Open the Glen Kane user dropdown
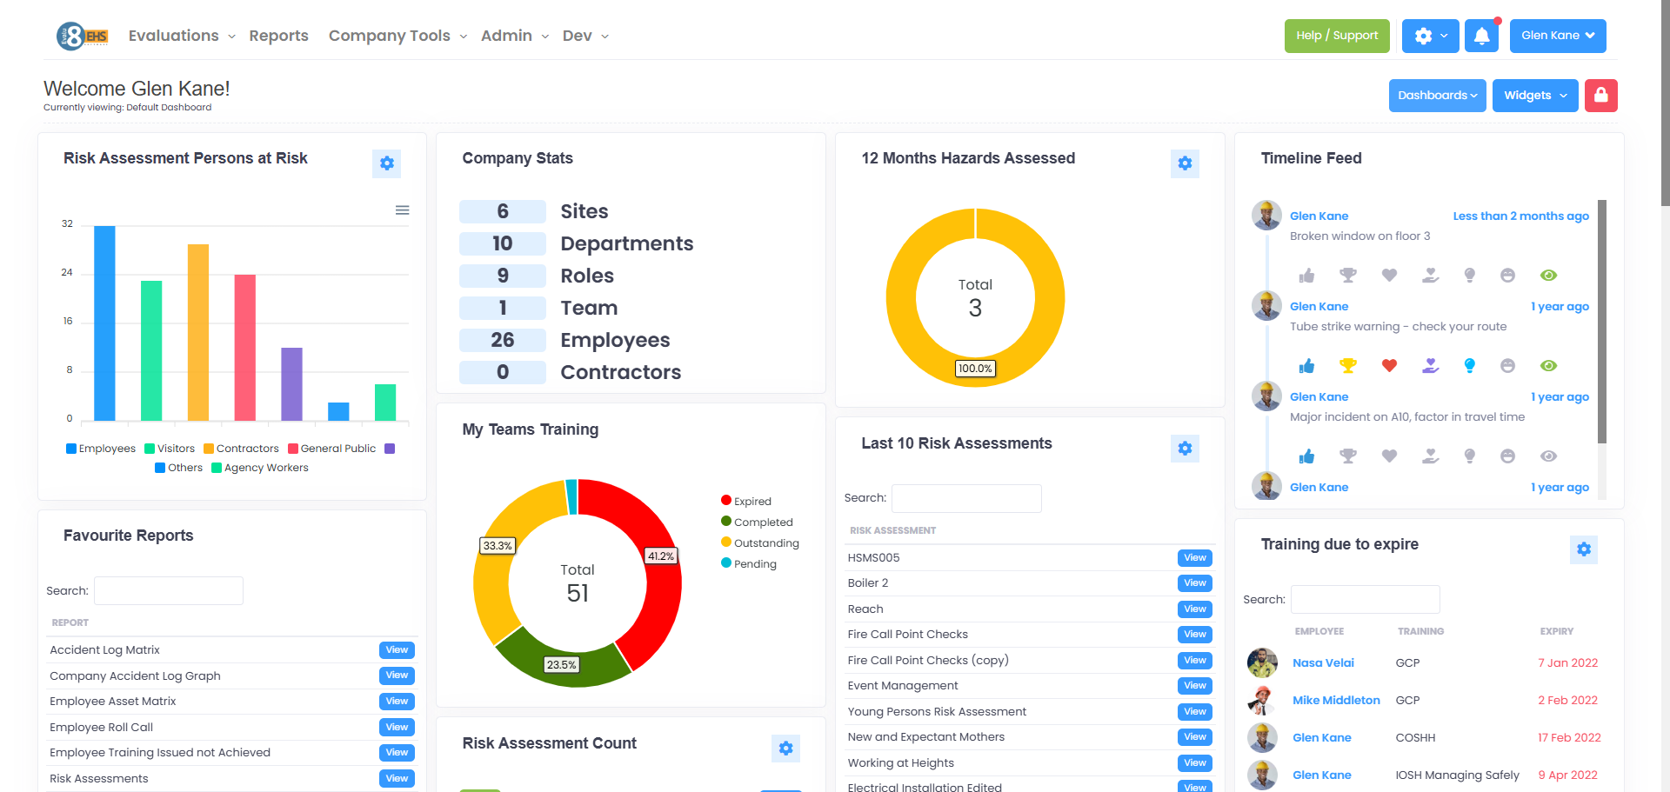The image size is (1670, 792). click(x=1557, y=36)
